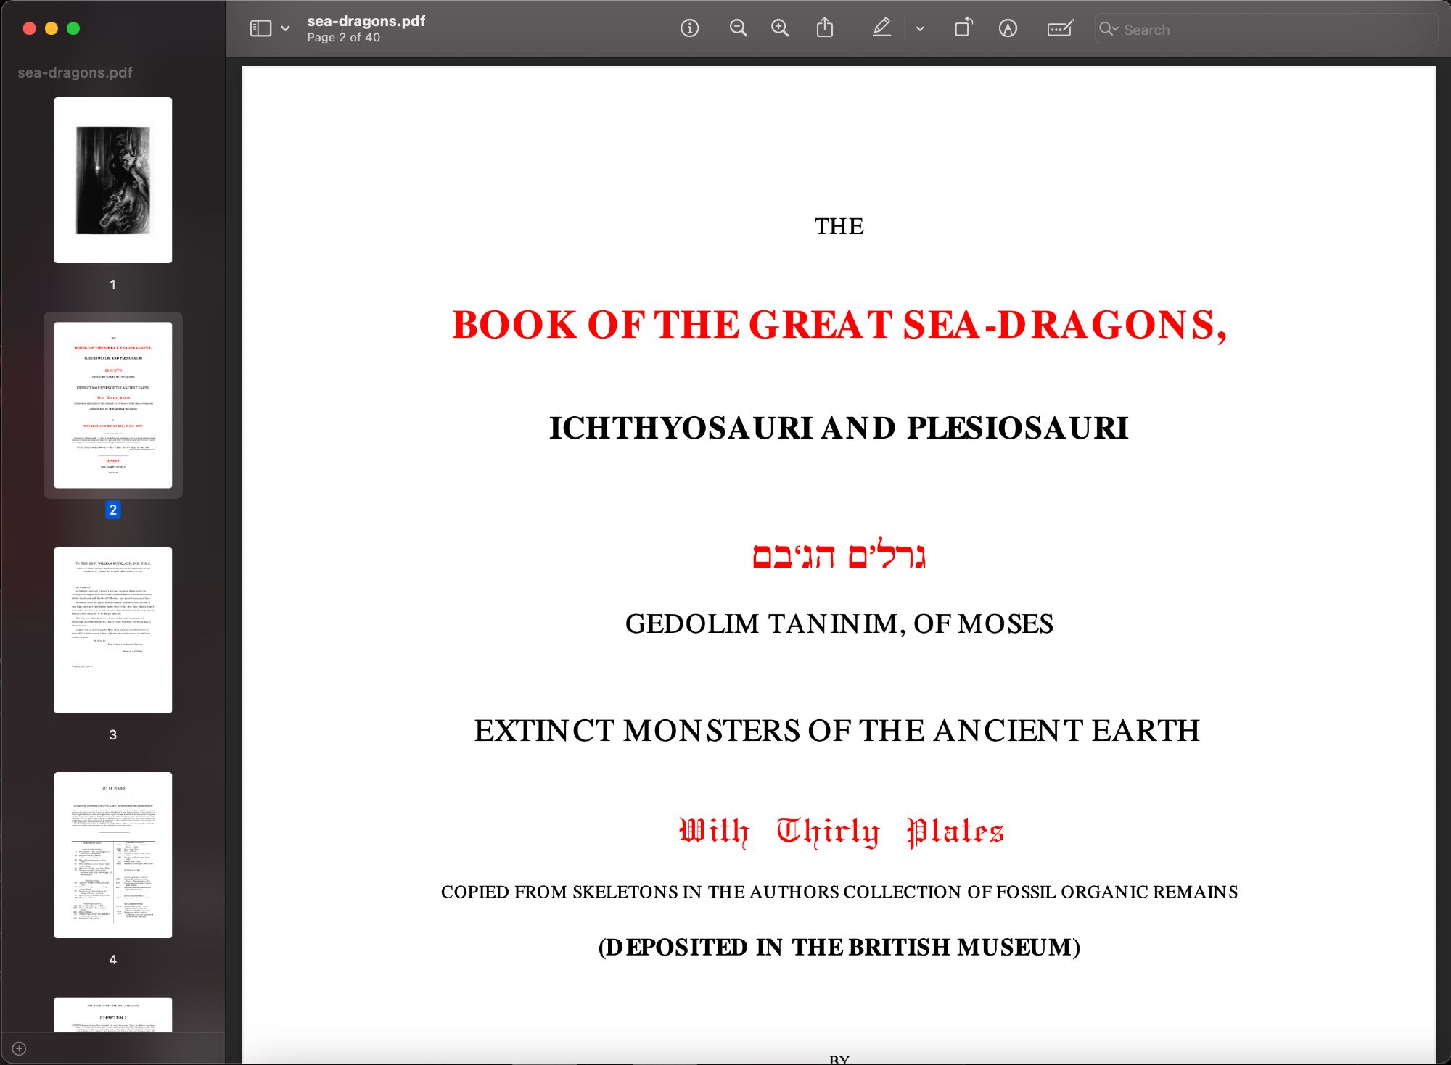Click the red title 'BOOK OF THE GREAT SEA-DRAGONS,'

coord(839,325)
